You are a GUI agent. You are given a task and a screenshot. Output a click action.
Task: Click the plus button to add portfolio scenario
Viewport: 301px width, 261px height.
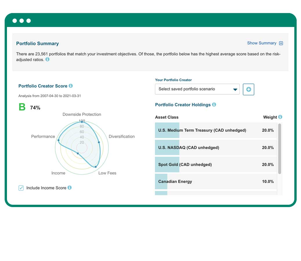(x=248, y=89)
